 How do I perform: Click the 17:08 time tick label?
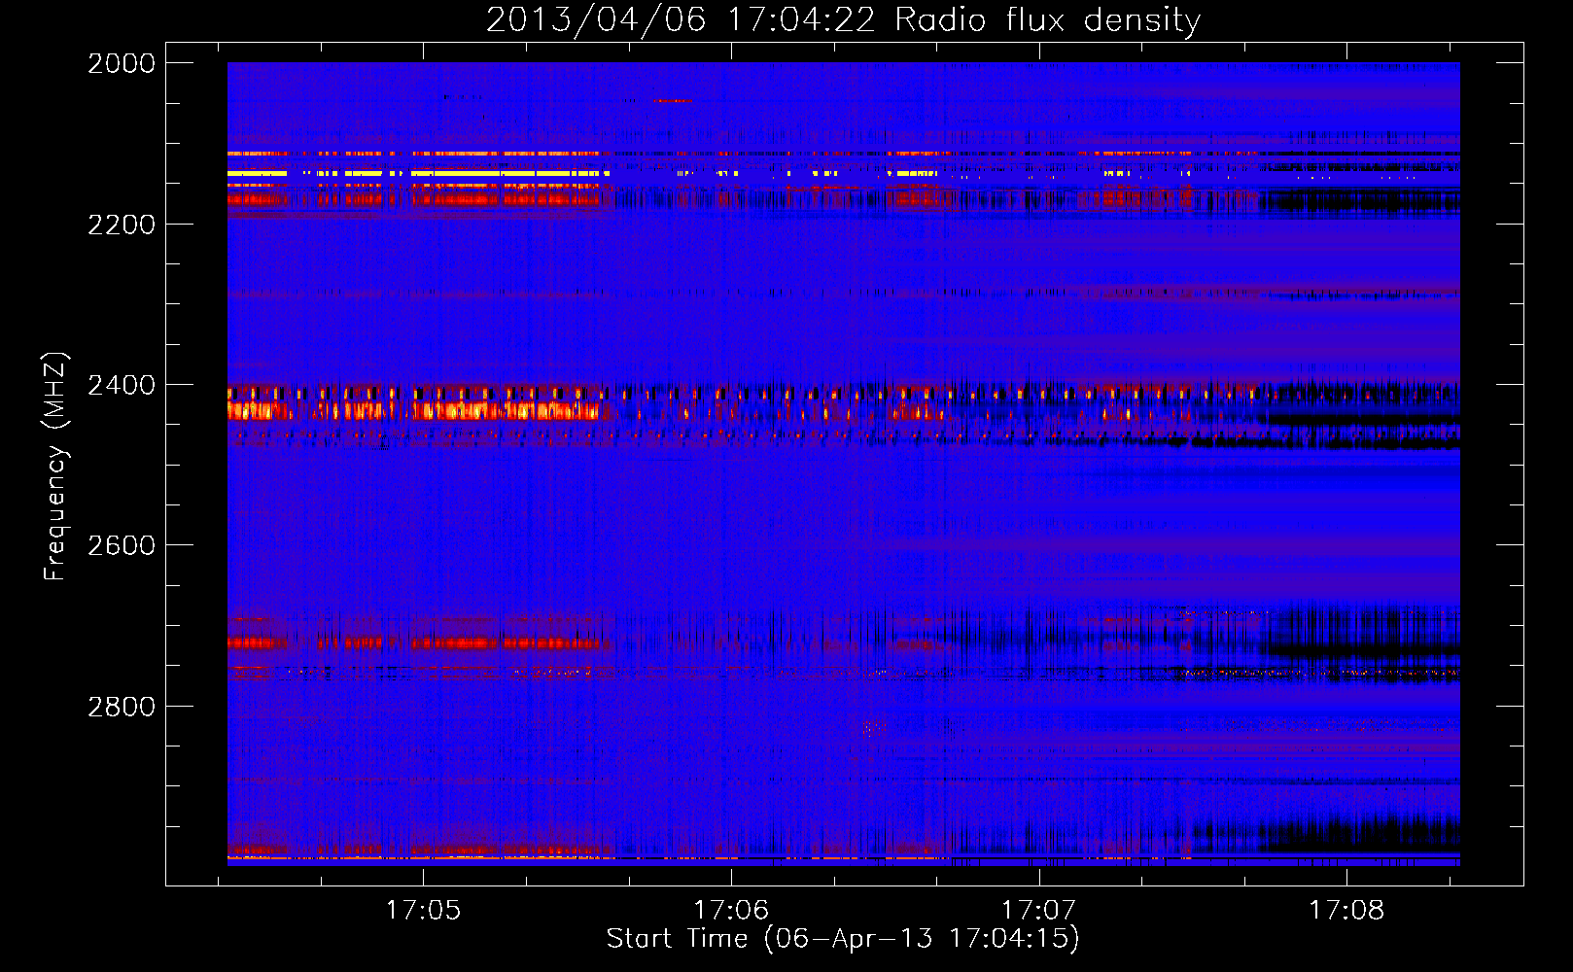pyautogui.click(x=1346, y=910)
